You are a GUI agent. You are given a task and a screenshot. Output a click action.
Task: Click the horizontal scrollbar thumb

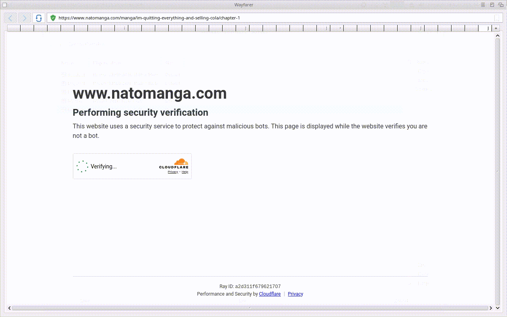click(250, 308)
